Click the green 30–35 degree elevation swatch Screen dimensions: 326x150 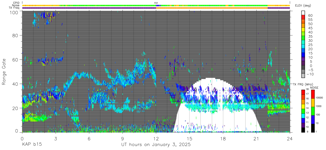coord(303,38)
